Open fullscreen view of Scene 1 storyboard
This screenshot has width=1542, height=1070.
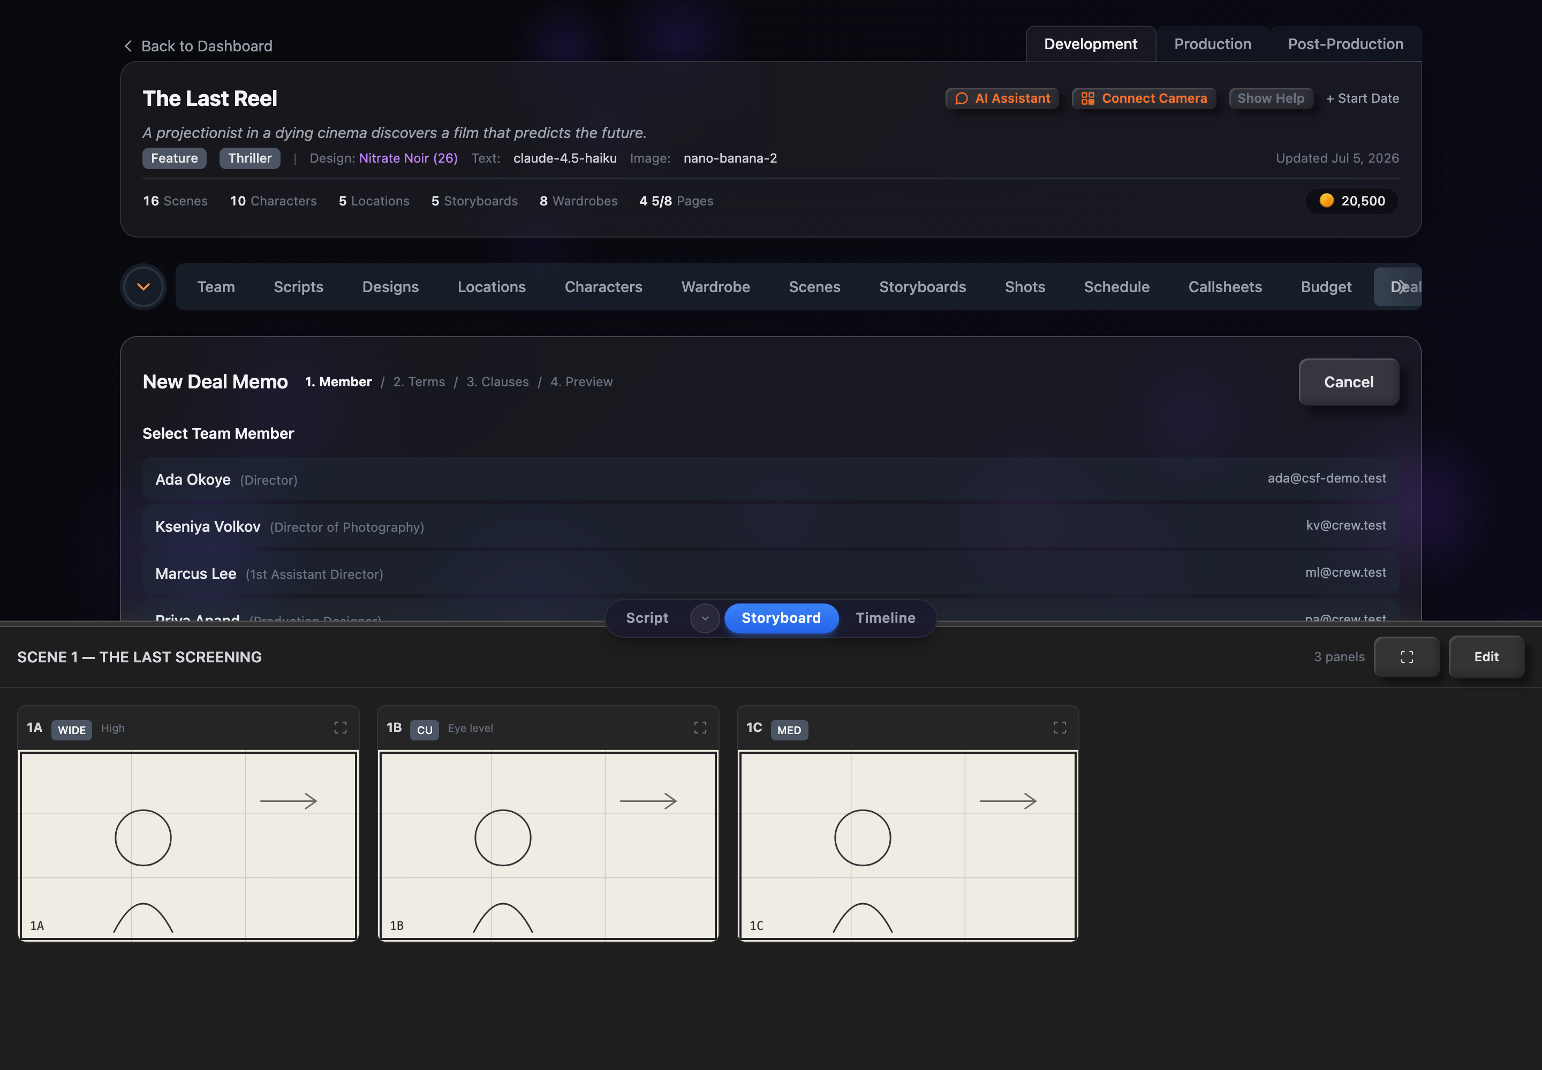click(1407, 657)
